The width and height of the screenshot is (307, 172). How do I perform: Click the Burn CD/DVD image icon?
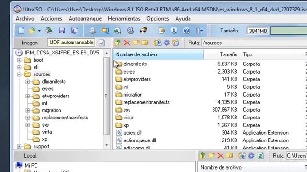(143, 31)
